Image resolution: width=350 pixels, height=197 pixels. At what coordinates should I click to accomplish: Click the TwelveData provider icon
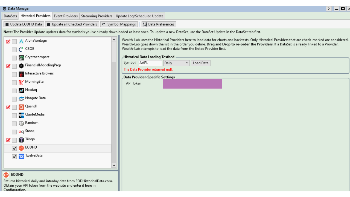point(21,157)
